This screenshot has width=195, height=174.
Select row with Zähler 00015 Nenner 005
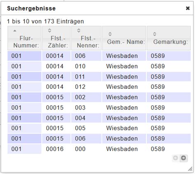pyautogui.click(x=99, y=128)
